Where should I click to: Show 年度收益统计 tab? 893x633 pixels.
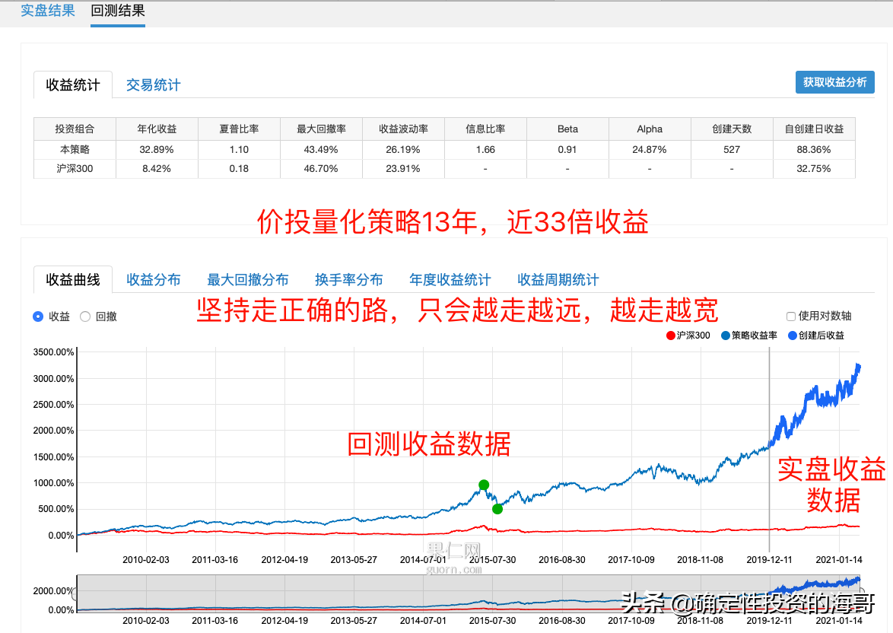[x=450, y=280]
